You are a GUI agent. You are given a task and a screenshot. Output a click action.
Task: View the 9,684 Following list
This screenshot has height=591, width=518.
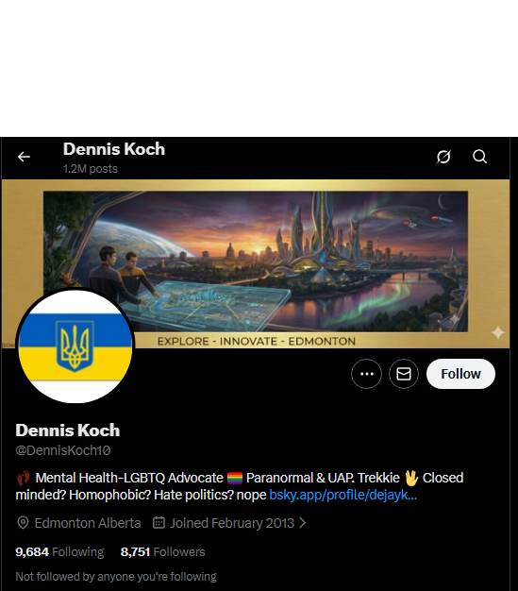coord(59,551)
